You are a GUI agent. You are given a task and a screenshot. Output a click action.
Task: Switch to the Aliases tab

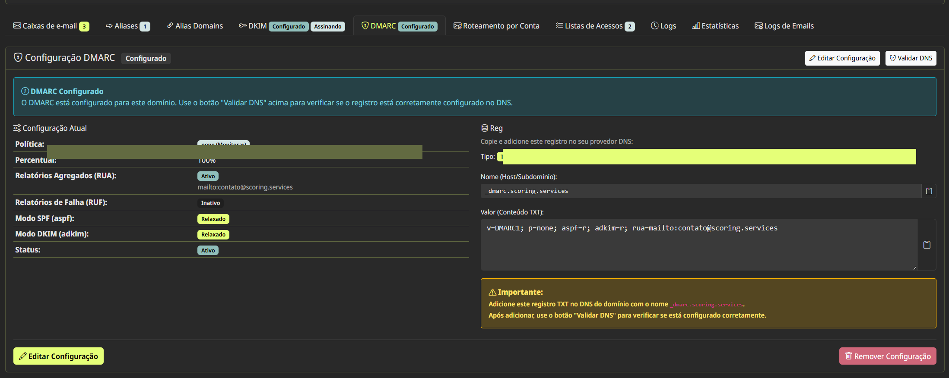(128, 26)
